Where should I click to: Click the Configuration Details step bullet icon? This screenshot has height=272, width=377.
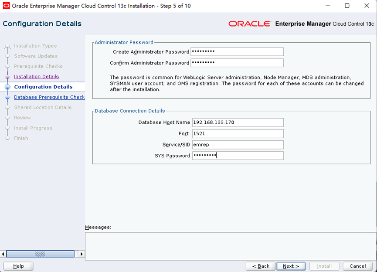click(7, 87)
